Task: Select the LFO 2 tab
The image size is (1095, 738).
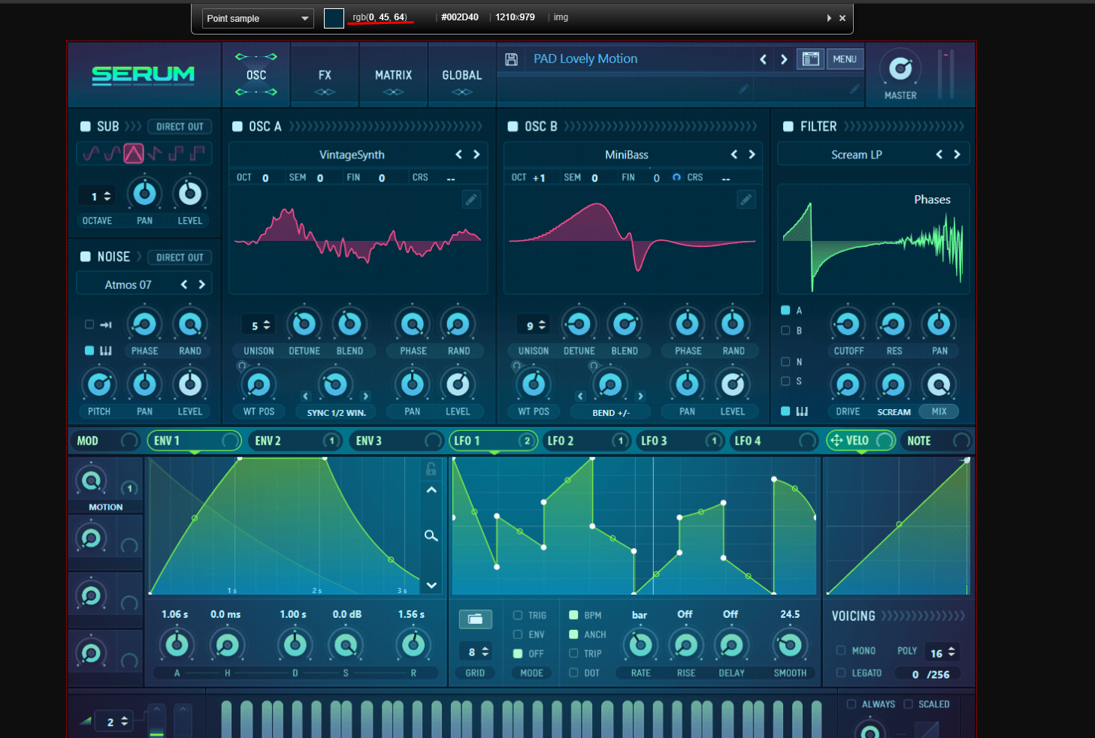Action: point(588,441)
